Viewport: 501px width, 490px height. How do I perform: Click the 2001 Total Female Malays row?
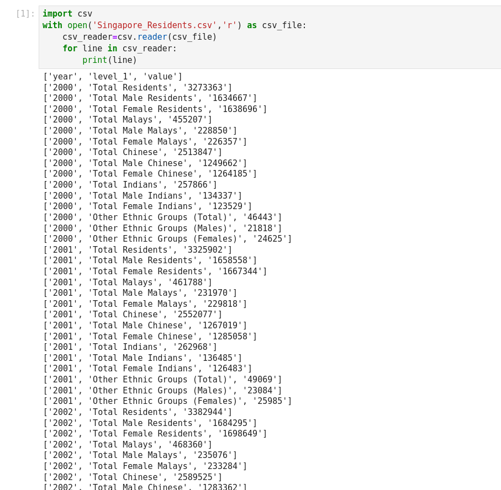pos(145,304)
